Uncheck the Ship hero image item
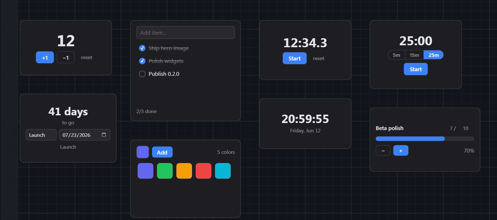 (x=142, y=48)
